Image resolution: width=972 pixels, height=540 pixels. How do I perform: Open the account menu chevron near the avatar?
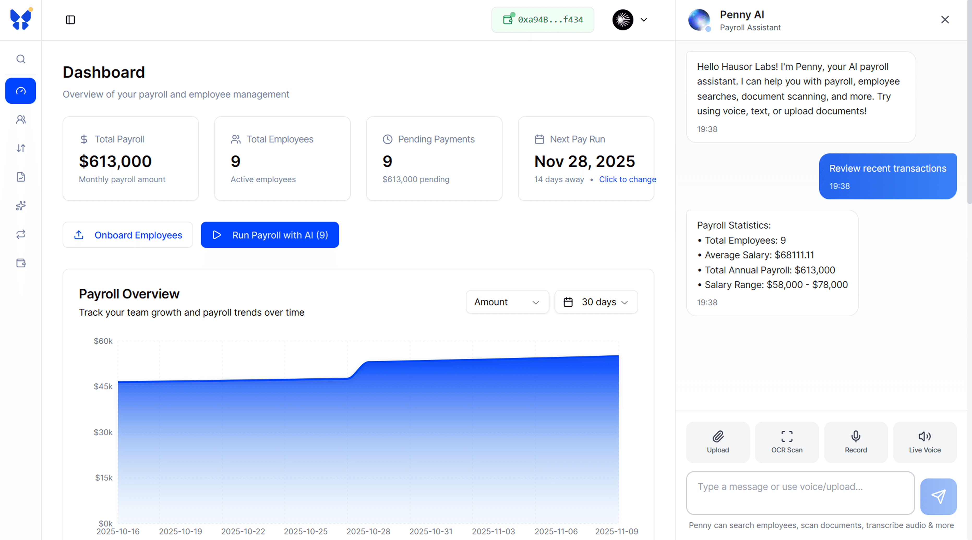pyautogui.click(x=644, y=20)
